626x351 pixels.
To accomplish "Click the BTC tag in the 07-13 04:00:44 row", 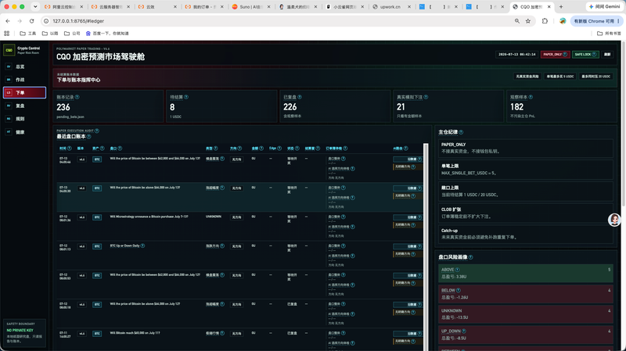I will [97, 159].
